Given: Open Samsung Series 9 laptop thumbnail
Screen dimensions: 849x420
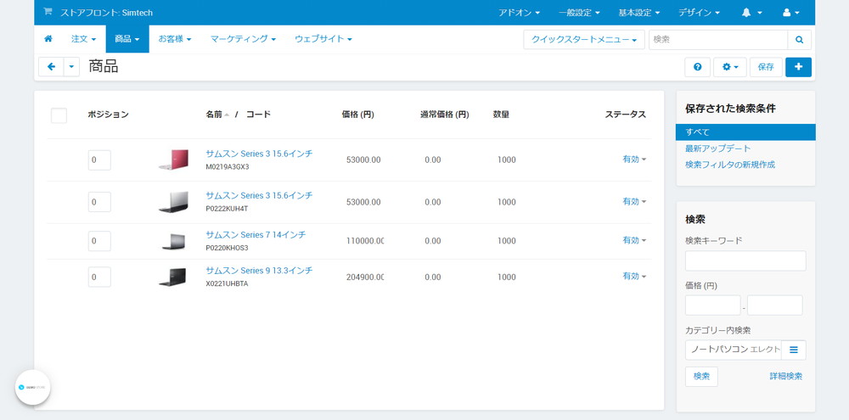Looking at the screenshot, I should (173, 277).
